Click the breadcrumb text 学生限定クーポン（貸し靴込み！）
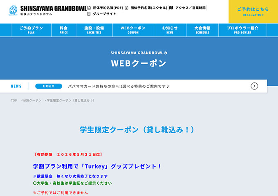This screenshot has height=196, width=278. click(71, 100)
